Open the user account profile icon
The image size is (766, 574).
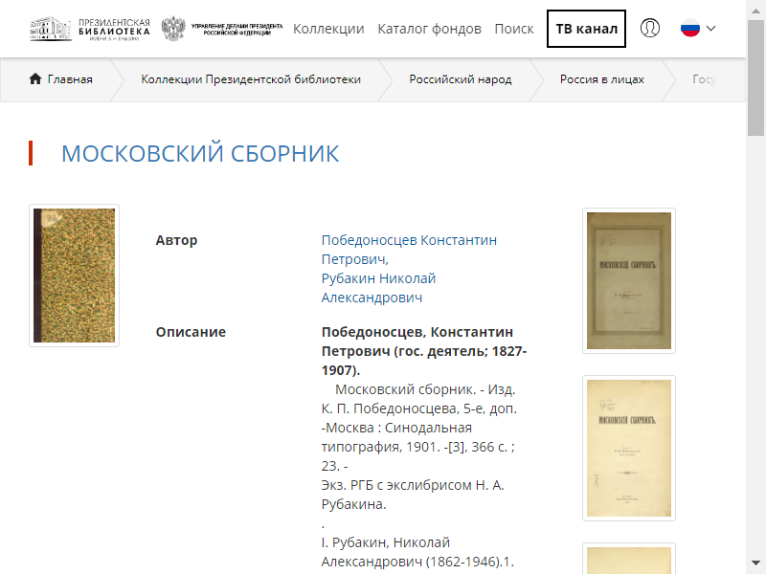(x=650, y=28)
